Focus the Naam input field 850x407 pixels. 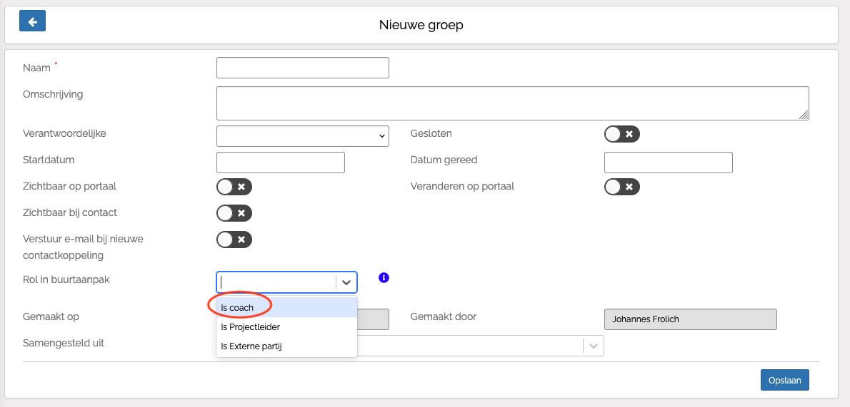click(x=302, y=68)
